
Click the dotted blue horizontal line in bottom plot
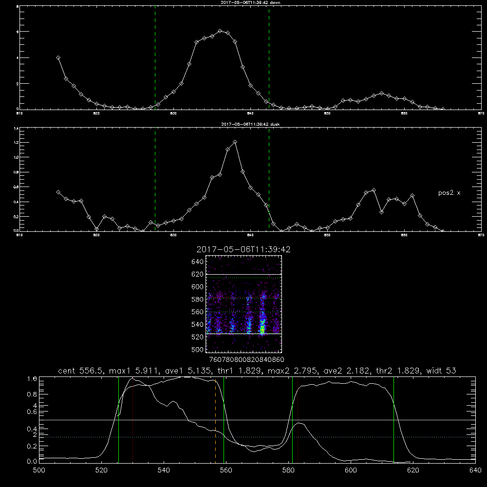(x=257, y=437)
